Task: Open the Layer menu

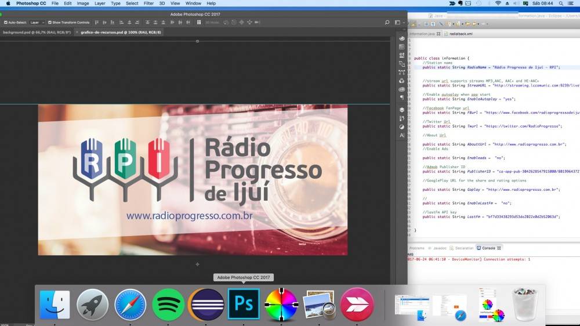Action: 100,3
